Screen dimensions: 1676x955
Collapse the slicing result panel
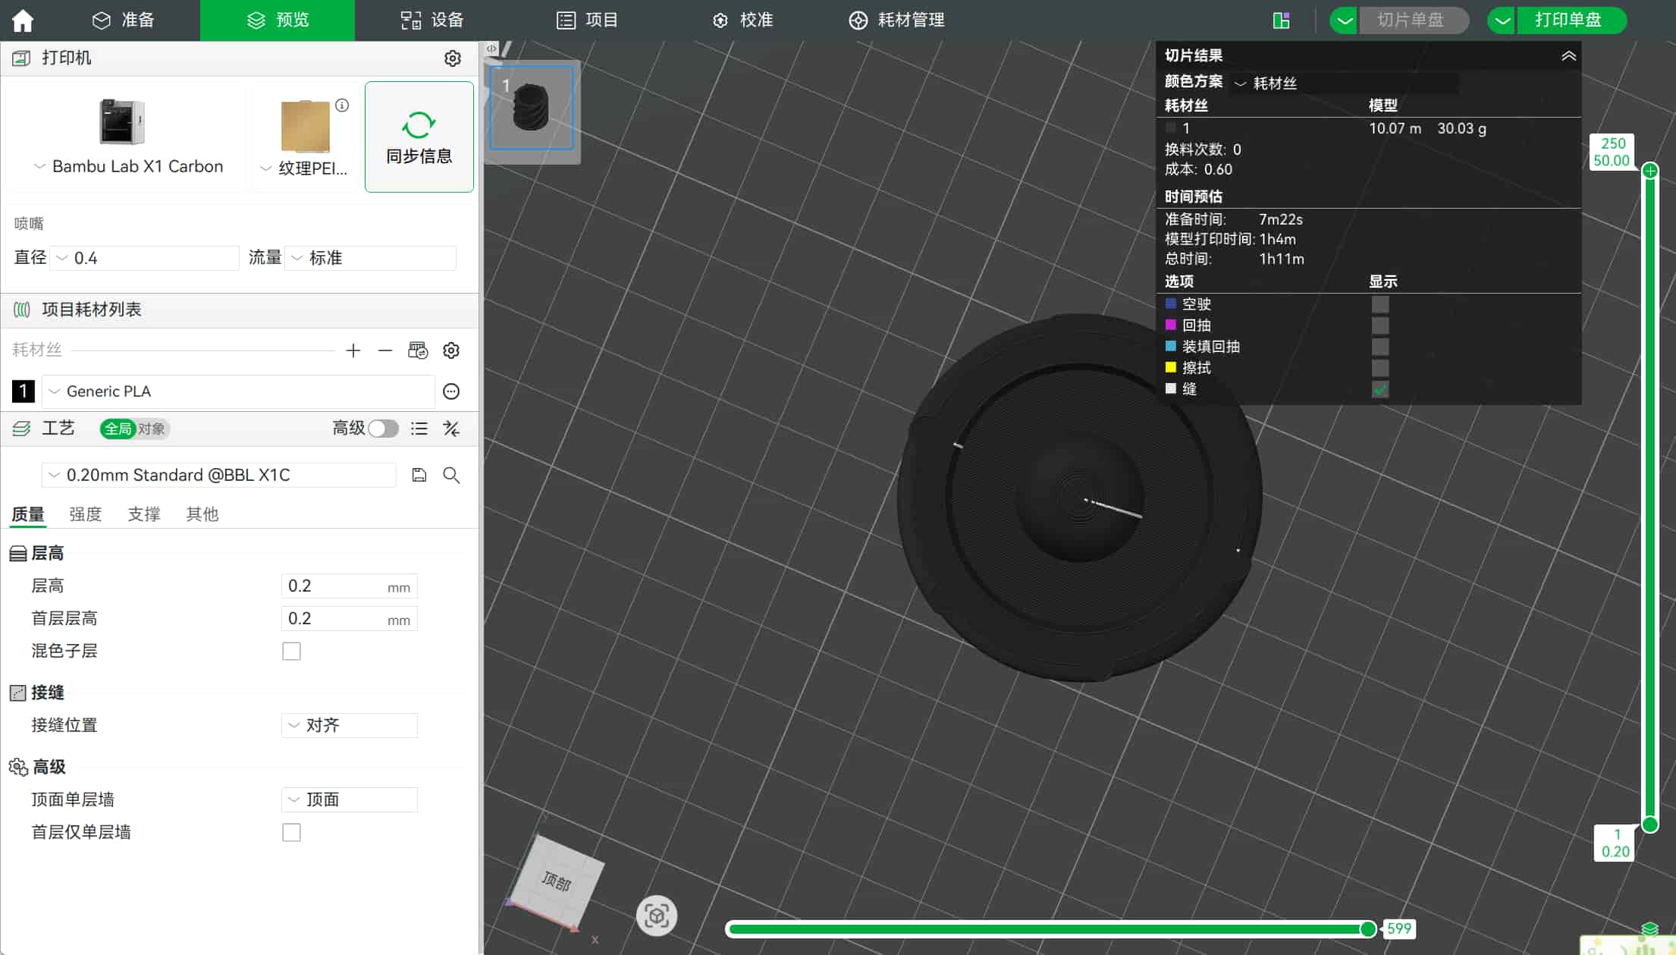[1568, 55]
